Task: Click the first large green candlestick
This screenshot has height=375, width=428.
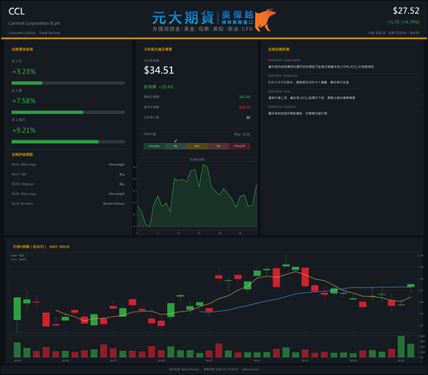Action: (17, 309)
